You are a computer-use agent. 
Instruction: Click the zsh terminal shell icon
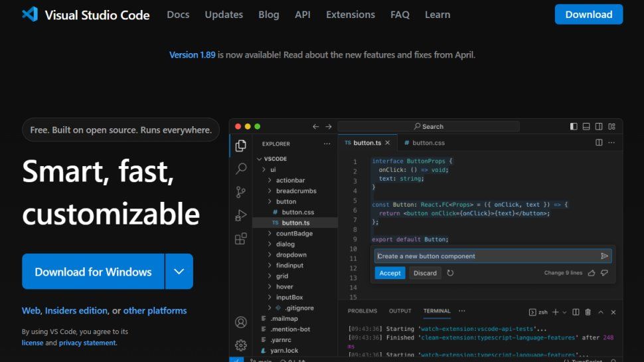(x=532, y=312)
